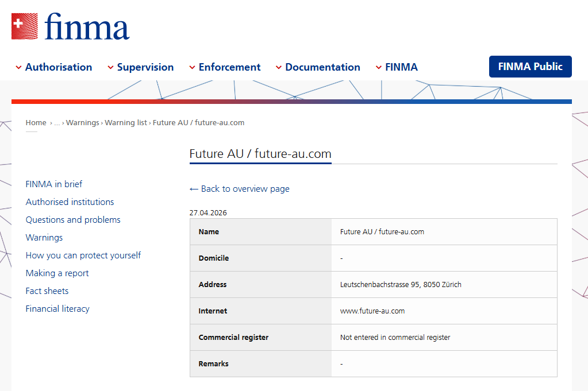Expand the FINMA menu chevron
Screen dimensions: 588x391
[379, 67]
